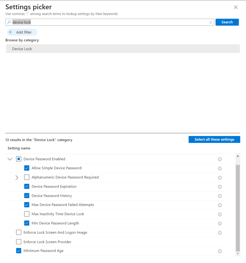View info for Max Inactivity Time Device Lock
This screenshot has width=246, height=263.
[220, 214]
